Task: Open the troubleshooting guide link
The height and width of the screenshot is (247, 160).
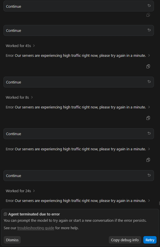Action: click(x=36, y=228)
